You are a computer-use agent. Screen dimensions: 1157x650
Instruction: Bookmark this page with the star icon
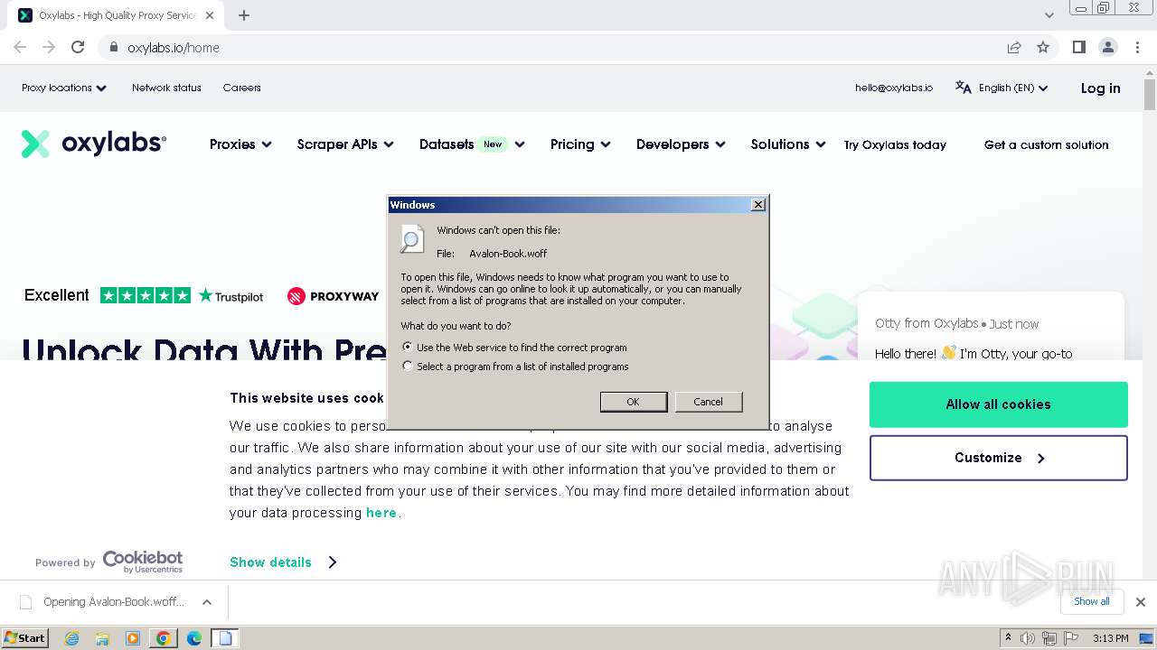tap(1043, 47)
